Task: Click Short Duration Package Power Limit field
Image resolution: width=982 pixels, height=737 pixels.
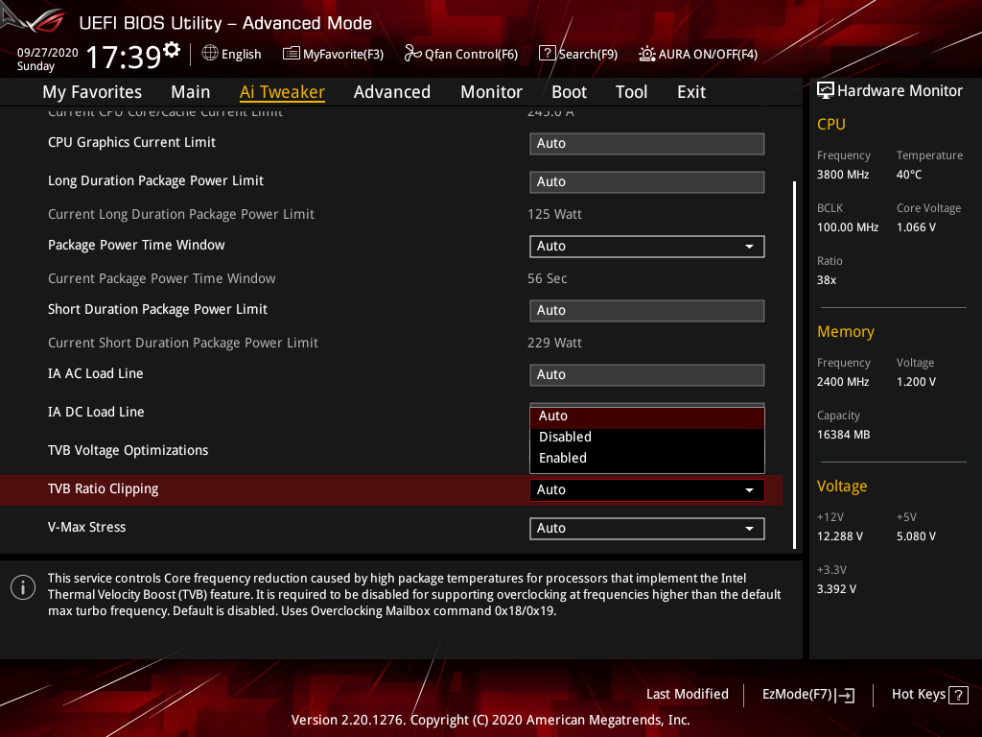Action: click(647, 310)
